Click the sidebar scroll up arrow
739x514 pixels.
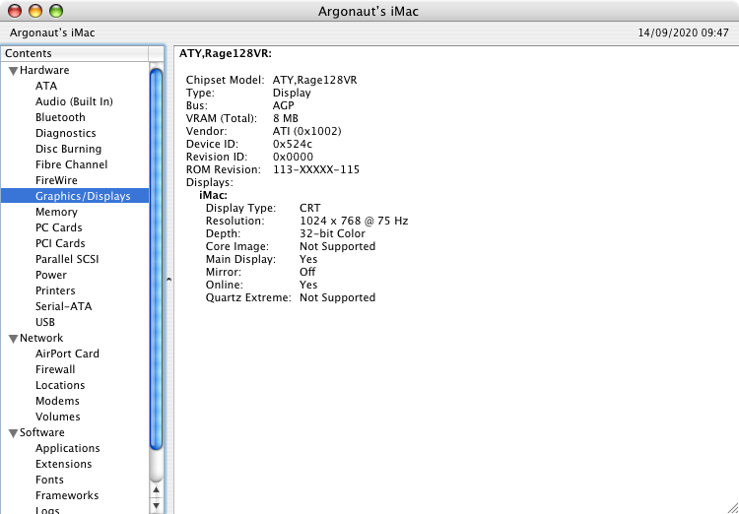pos(156,490)
